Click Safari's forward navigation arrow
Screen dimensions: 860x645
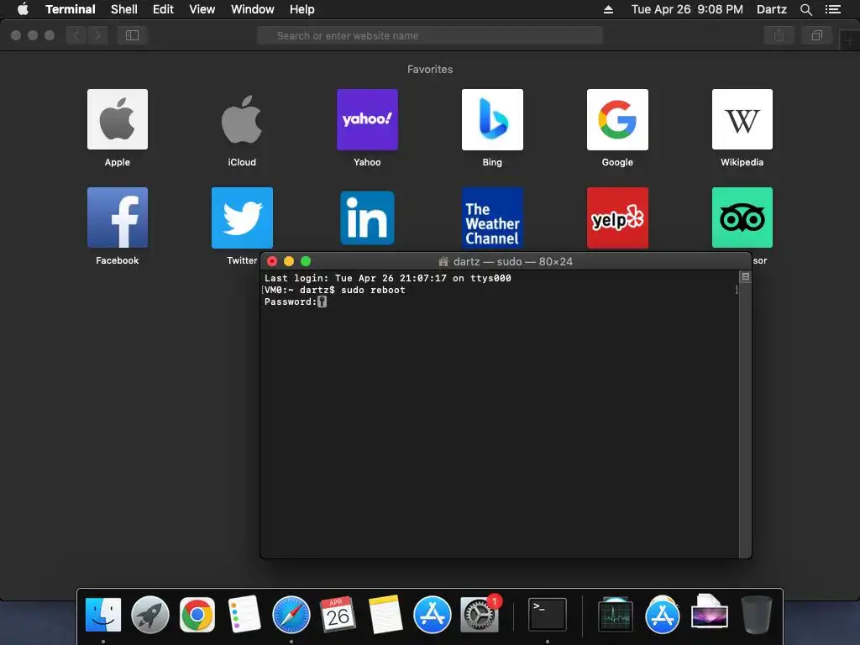tap(97, 35)
